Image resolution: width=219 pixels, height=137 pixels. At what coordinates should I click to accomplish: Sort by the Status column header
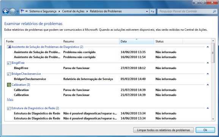[168, 41]
